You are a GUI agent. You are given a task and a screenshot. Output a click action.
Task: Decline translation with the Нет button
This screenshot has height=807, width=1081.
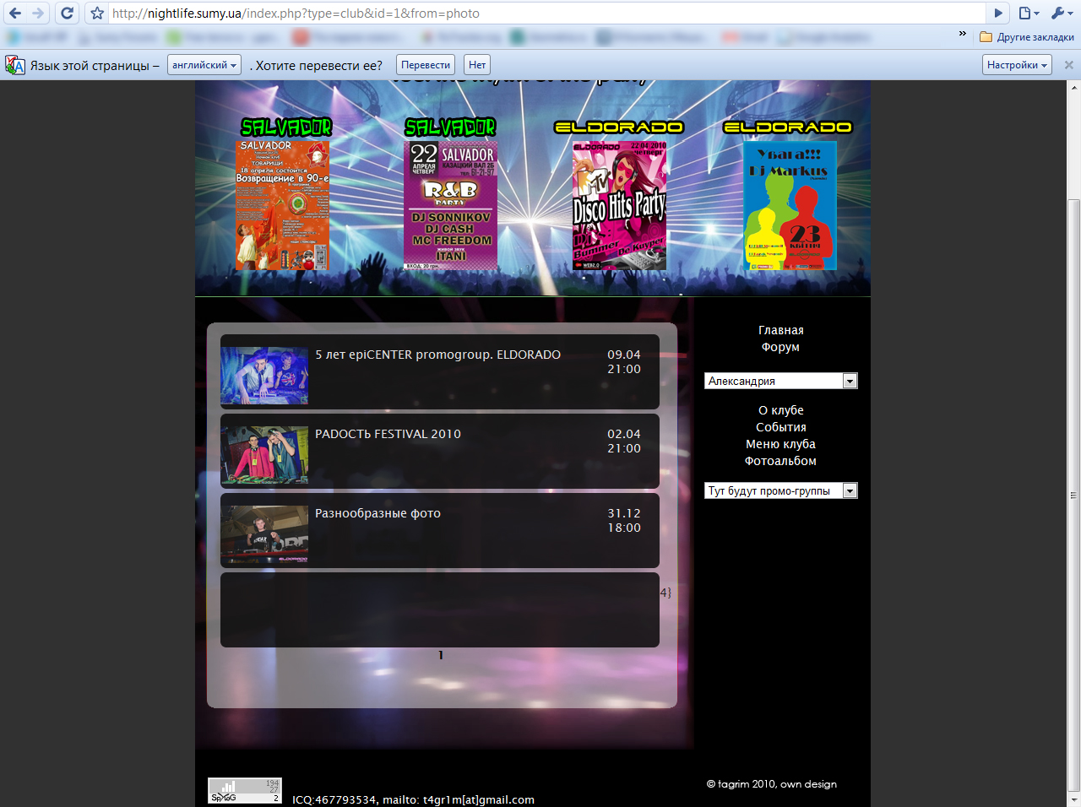(477, 65)
